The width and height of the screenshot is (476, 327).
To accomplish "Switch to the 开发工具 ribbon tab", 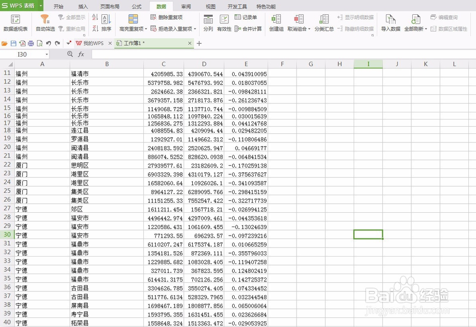I will [237, 6].
